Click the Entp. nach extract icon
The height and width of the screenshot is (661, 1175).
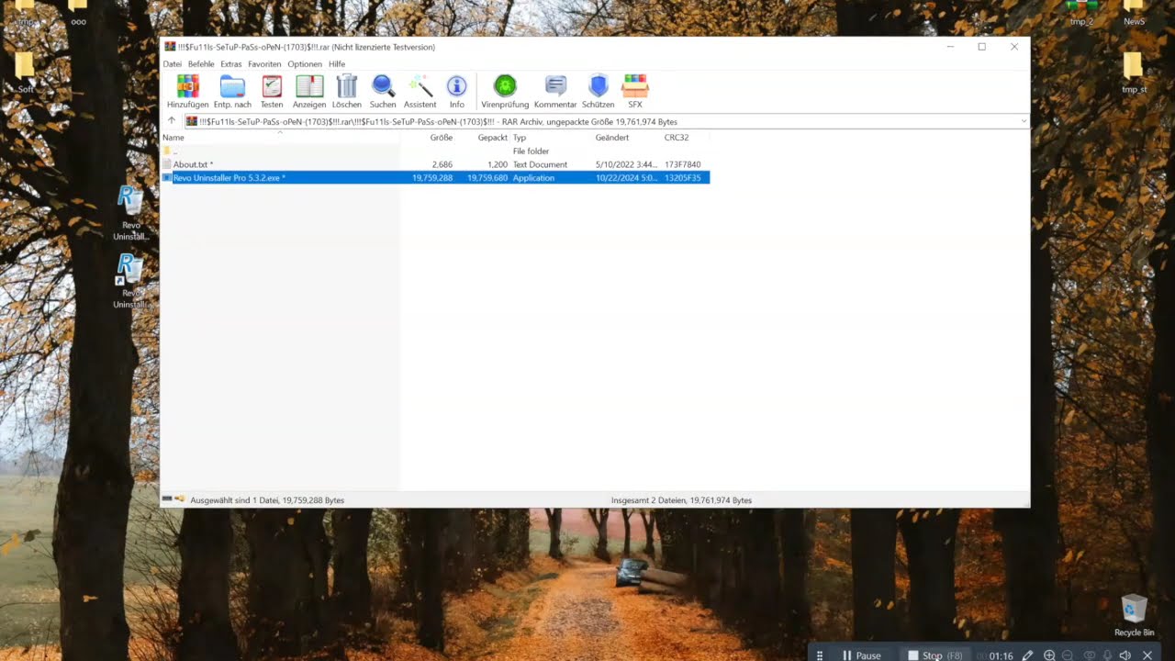(x=232, y=86)
